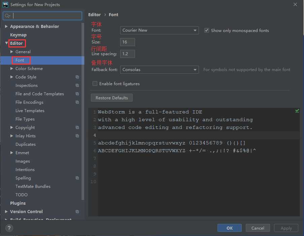
Task: Confirm settings with OK button
Action: coord(230,228)
